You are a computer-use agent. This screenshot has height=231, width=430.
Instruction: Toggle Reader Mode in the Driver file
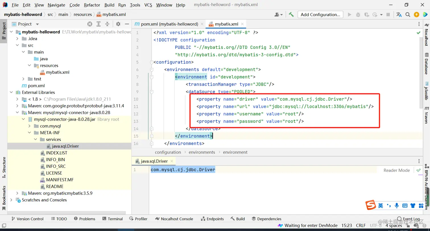coord(397,170)
